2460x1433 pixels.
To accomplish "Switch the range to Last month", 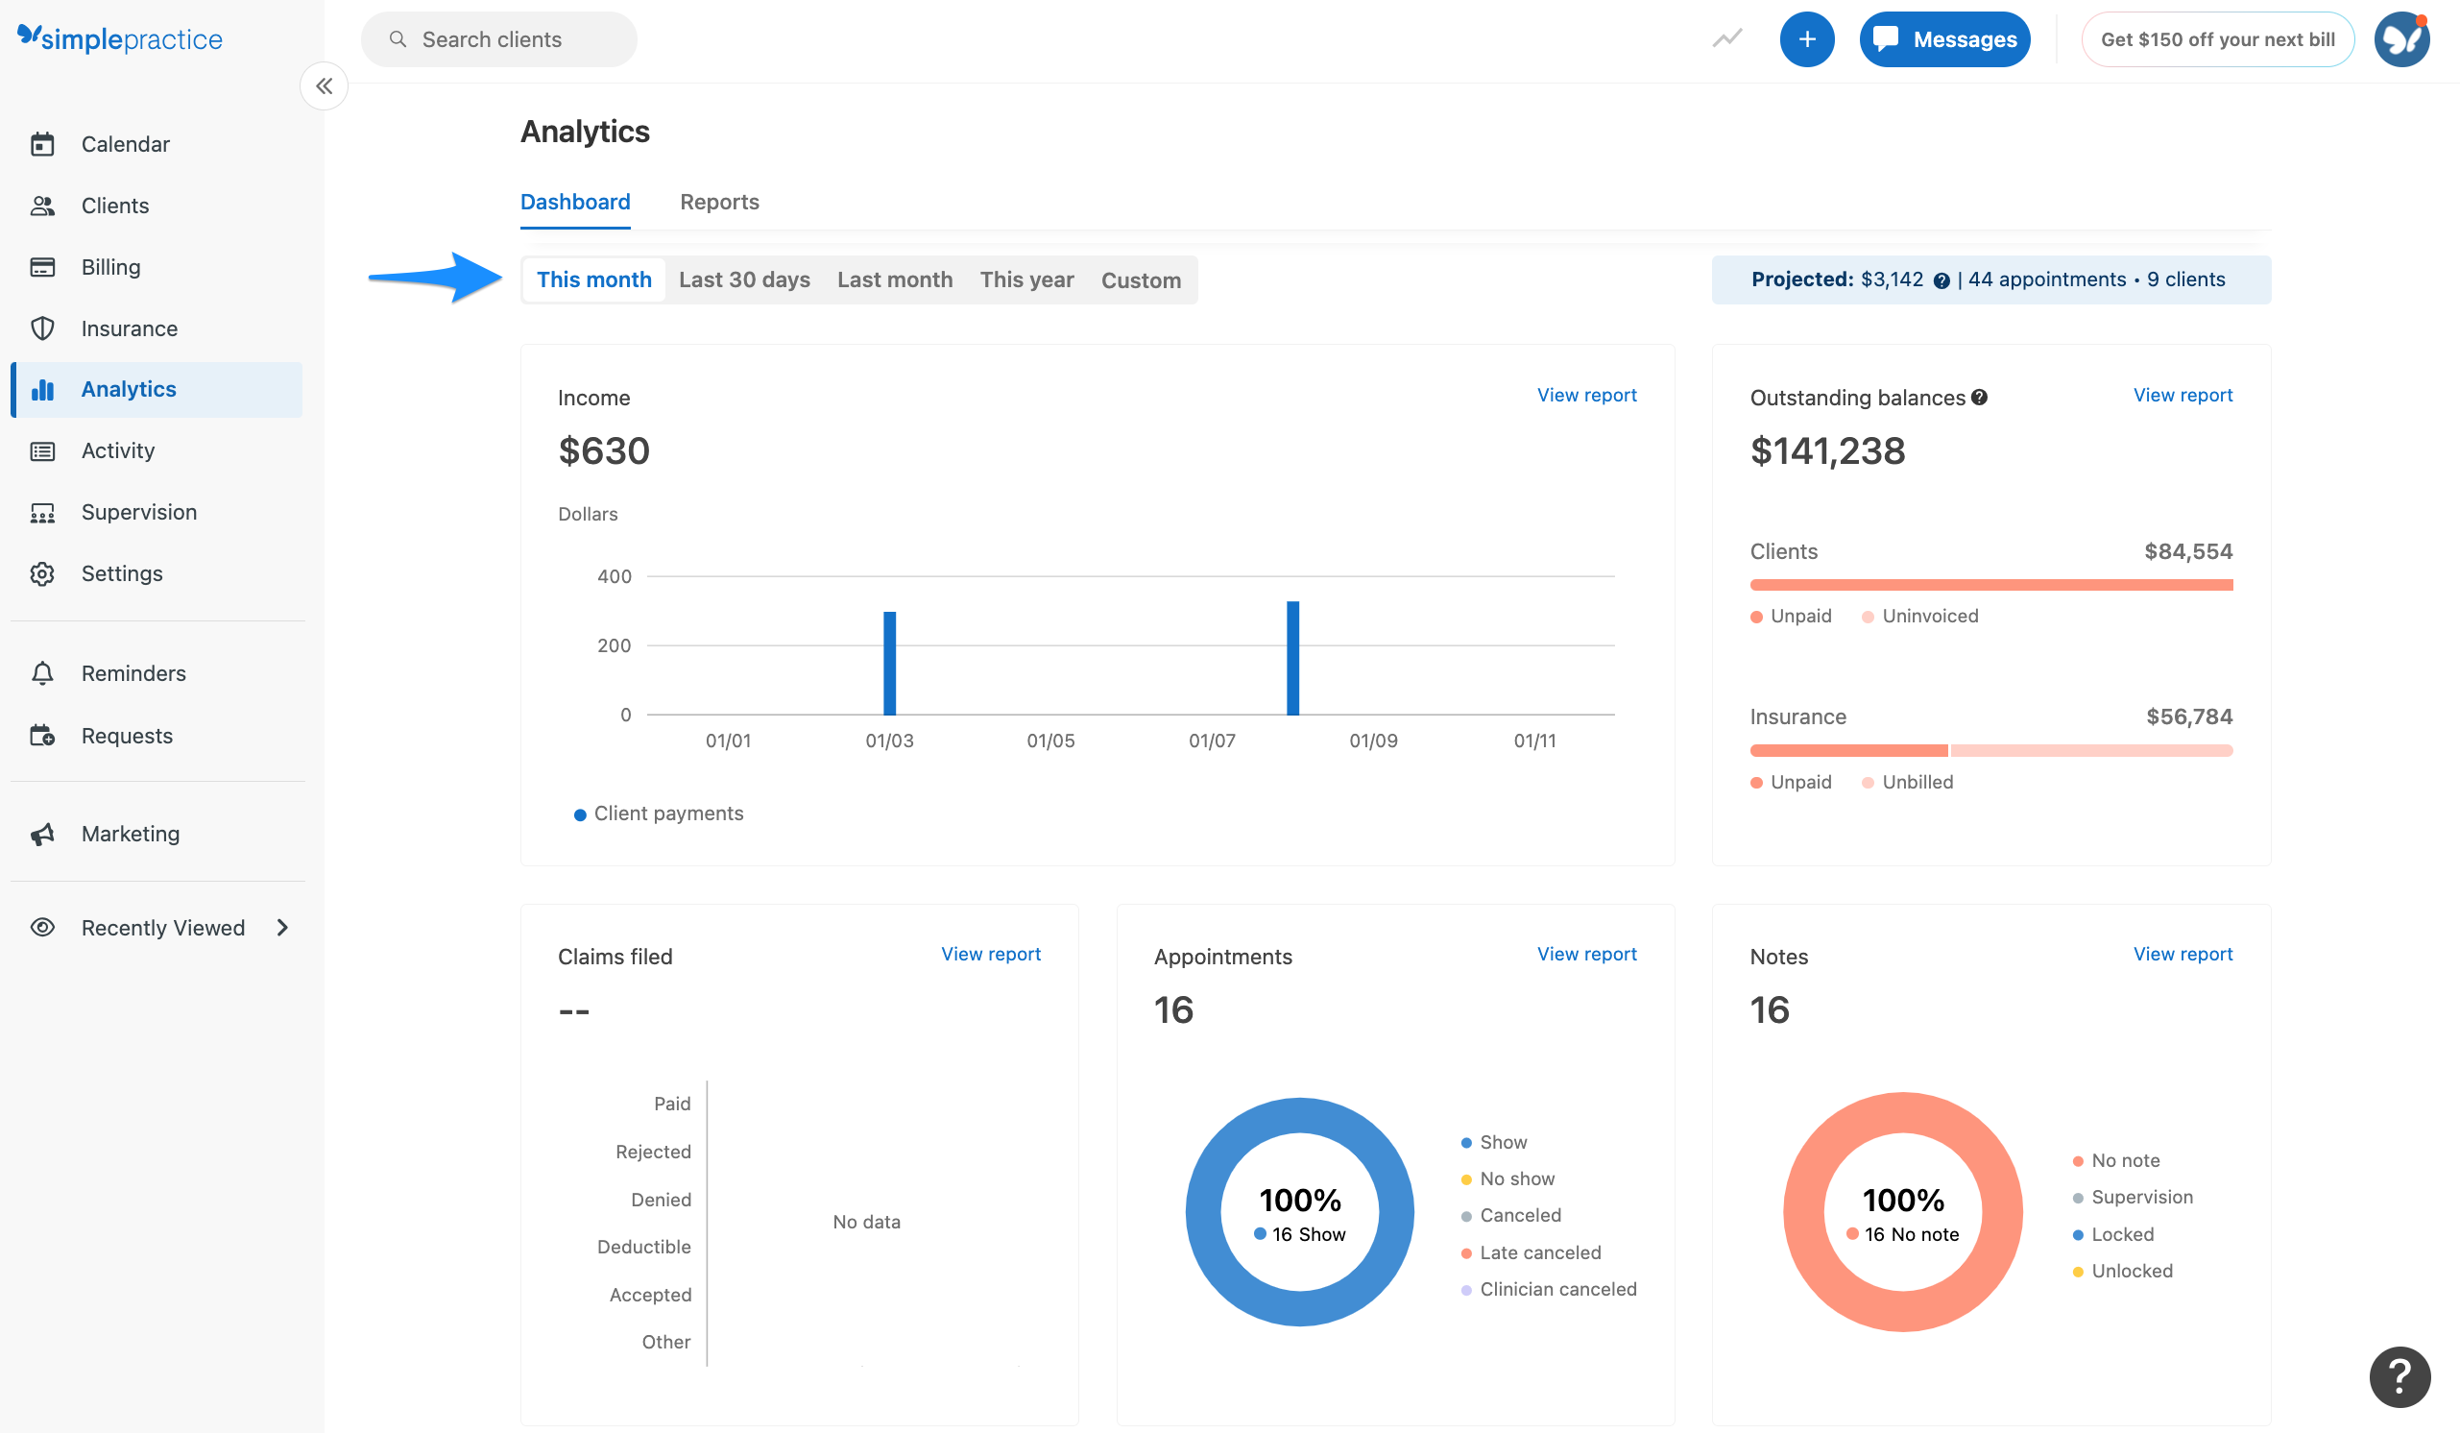I will pos(894,279).
